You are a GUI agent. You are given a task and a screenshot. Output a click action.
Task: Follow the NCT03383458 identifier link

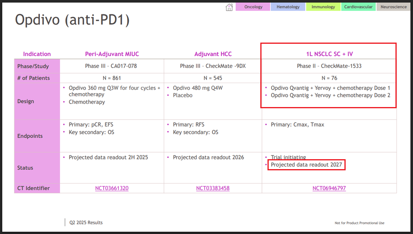pyautogui.click(x=213, y=188)
